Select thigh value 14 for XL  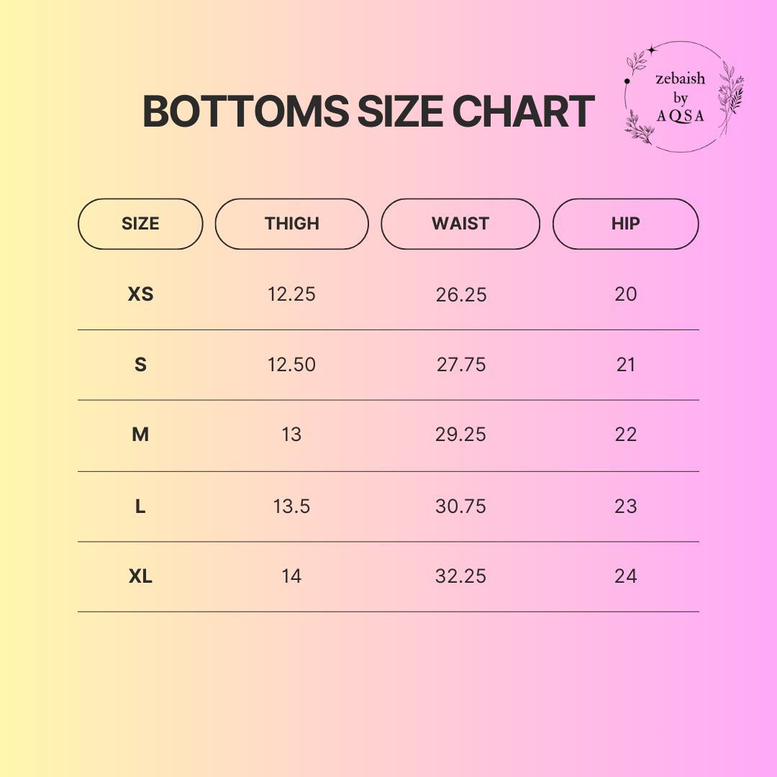(291, 576)
